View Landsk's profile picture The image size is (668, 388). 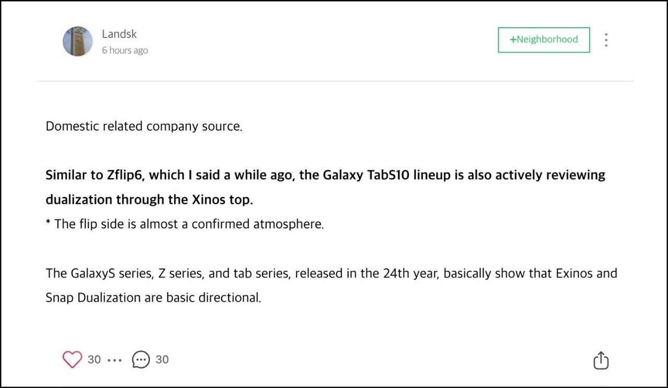77,41
